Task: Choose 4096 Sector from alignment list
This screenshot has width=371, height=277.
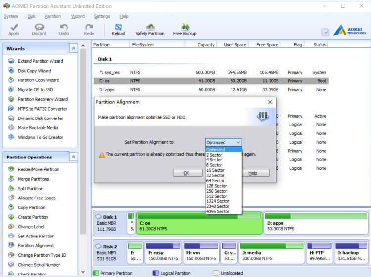Action: point(218,212)
